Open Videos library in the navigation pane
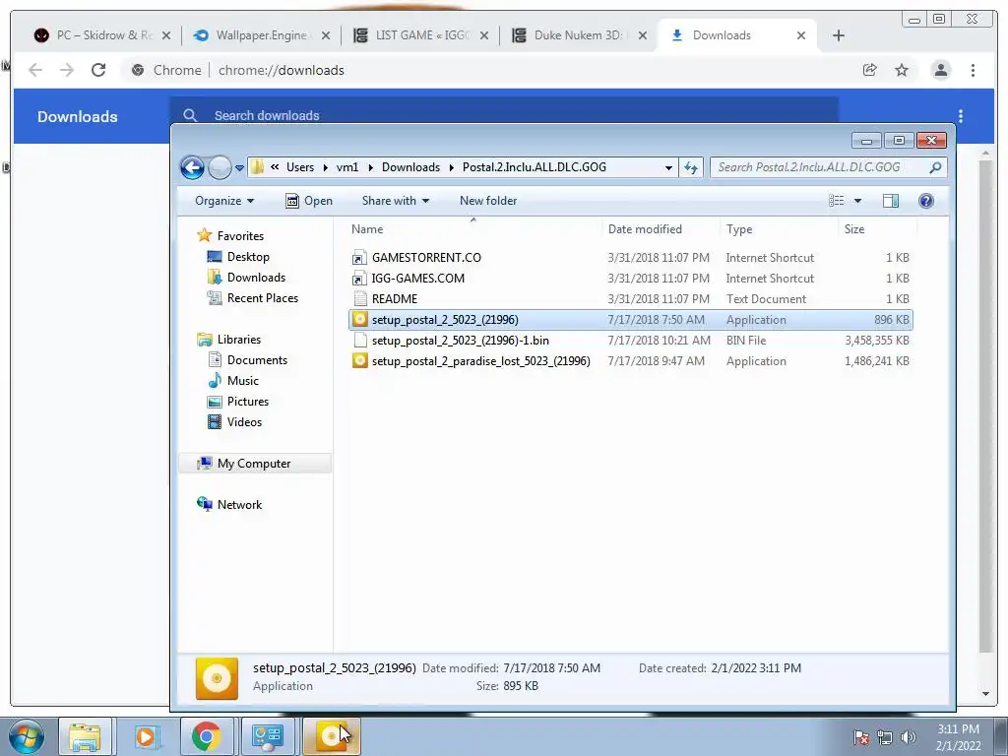This screenshot has height=756, width=1008. point(244,421)
